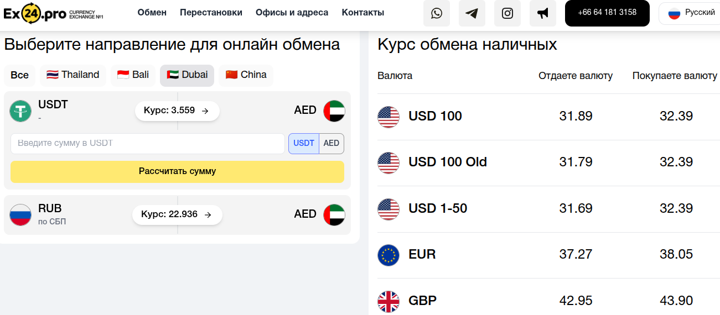This screenshot has height=315, width=720.
Task: Open the Русский language dropdown
Action: tap(690, 13)
